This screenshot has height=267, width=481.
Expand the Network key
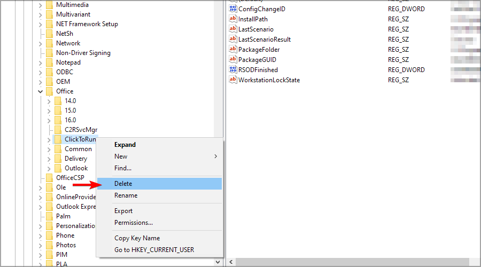pyautogui.click(x=40, y=44)
